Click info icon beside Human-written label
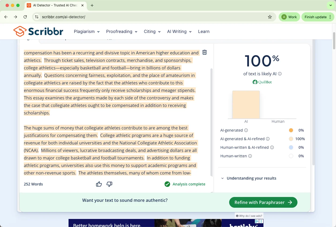The height and width of the screenshot is (227, 336). coord(250,156)
